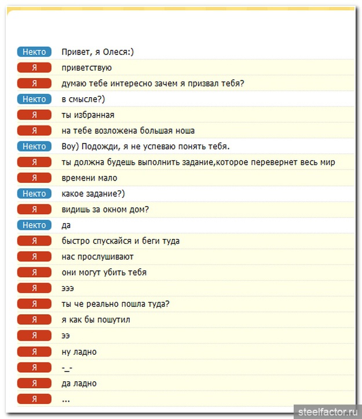Click the message "приветствую"

click(87, 68)
